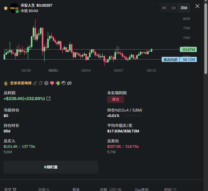Image resolution: width=208 pixels, height=191 pixels.
Task: Copy the wallet address
Action: pyautogui.click(x=41, y=83)
